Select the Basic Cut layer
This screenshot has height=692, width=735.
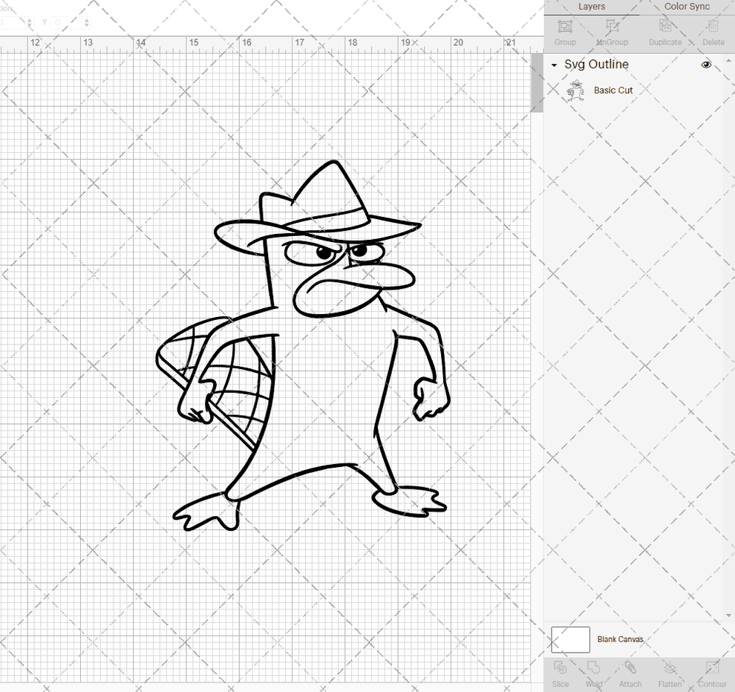[x=613, y=90]
